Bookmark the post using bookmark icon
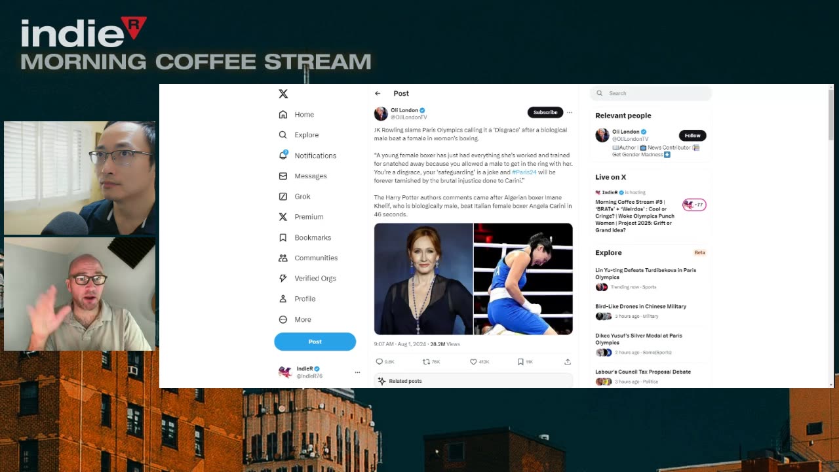This screenshot has width=839, height=472. click(x=520, y=362)
